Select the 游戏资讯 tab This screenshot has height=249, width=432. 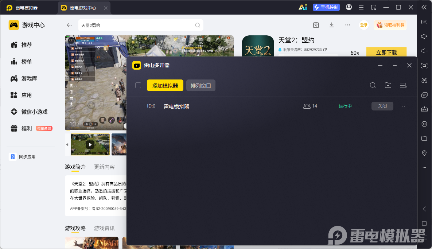click(x=104, y=228)
